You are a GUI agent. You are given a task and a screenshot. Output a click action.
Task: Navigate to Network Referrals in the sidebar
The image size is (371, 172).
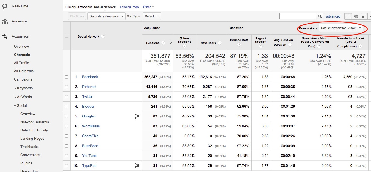click(35, 122)
